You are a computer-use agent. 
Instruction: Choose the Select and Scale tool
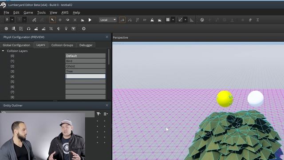pyautogui.click(x=75, y=20)
